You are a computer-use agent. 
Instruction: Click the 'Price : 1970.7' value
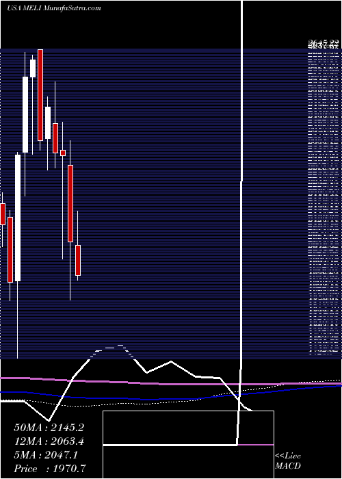pos(51,469)
